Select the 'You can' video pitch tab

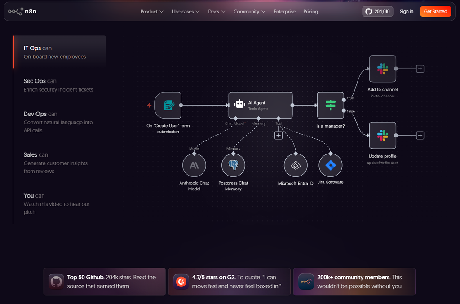click(x=60, y=203)
